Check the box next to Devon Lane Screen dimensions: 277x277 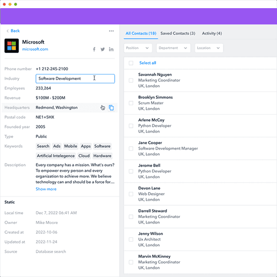pos(131,194)
